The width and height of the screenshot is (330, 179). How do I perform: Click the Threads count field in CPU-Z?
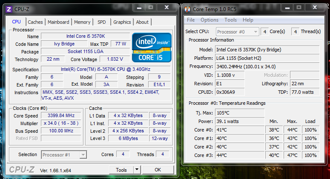163,154
